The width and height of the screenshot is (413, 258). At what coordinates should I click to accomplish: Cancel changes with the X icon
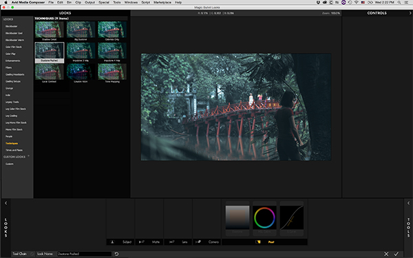(386, 254)
